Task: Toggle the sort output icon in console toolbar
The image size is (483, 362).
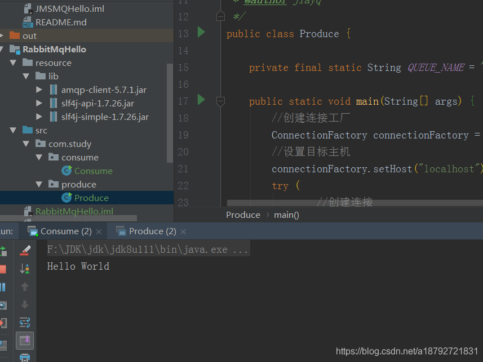Action: (25, 269)
